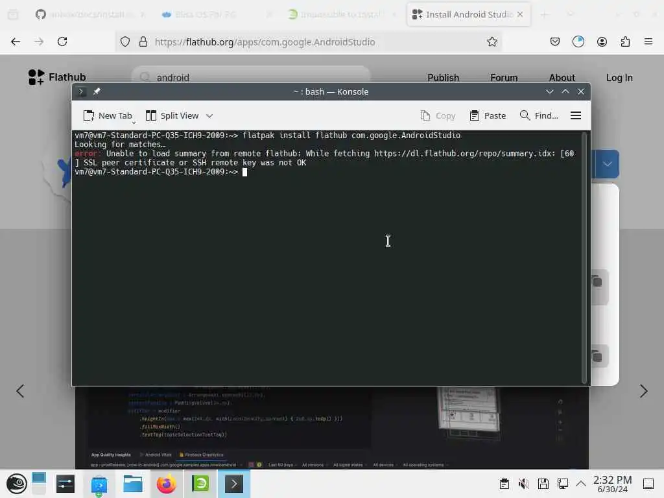Switch to Konsole from the taskbar

click(233, 484)
